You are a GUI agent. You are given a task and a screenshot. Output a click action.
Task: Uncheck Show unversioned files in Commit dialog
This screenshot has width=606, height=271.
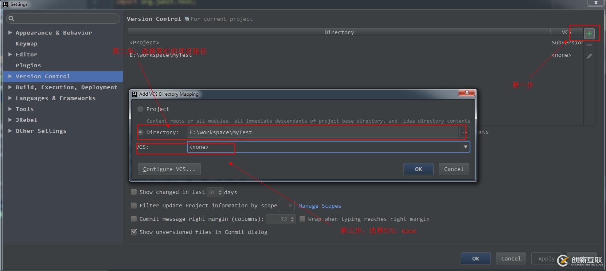(x=134, y=232)
